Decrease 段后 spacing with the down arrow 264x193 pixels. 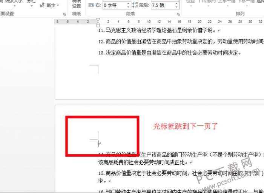coord(177,7)
